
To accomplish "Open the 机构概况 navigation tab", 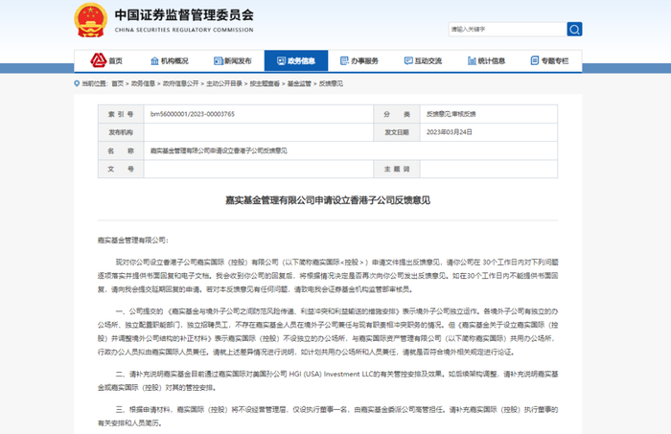I will 170,60.
